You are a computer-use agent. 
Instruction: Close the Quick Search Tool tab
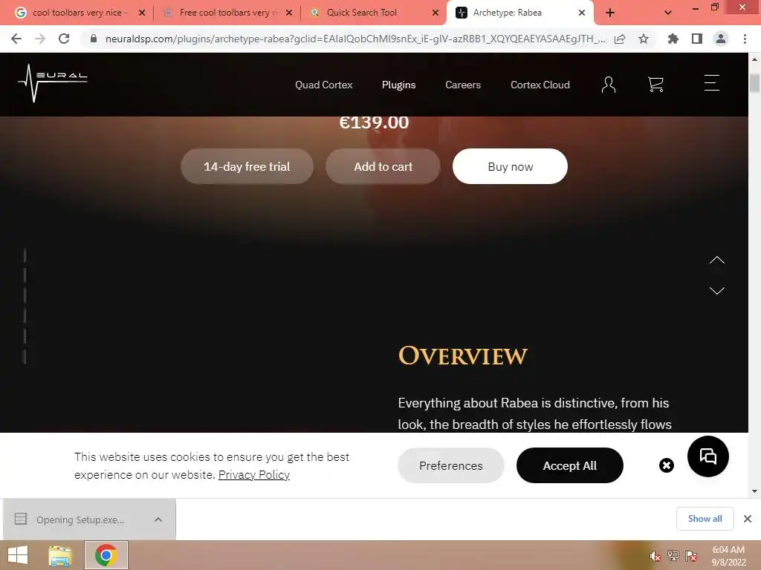(x=435, y=13)
